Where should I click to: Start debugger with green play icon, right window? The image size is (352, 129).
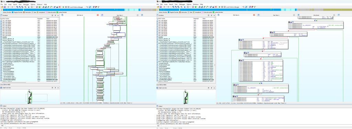point(220,7)
